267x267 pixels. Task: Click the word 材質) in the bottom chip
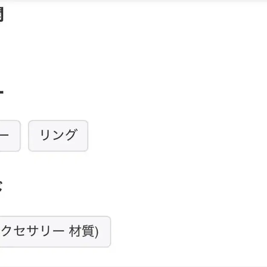tap(84, 232)
